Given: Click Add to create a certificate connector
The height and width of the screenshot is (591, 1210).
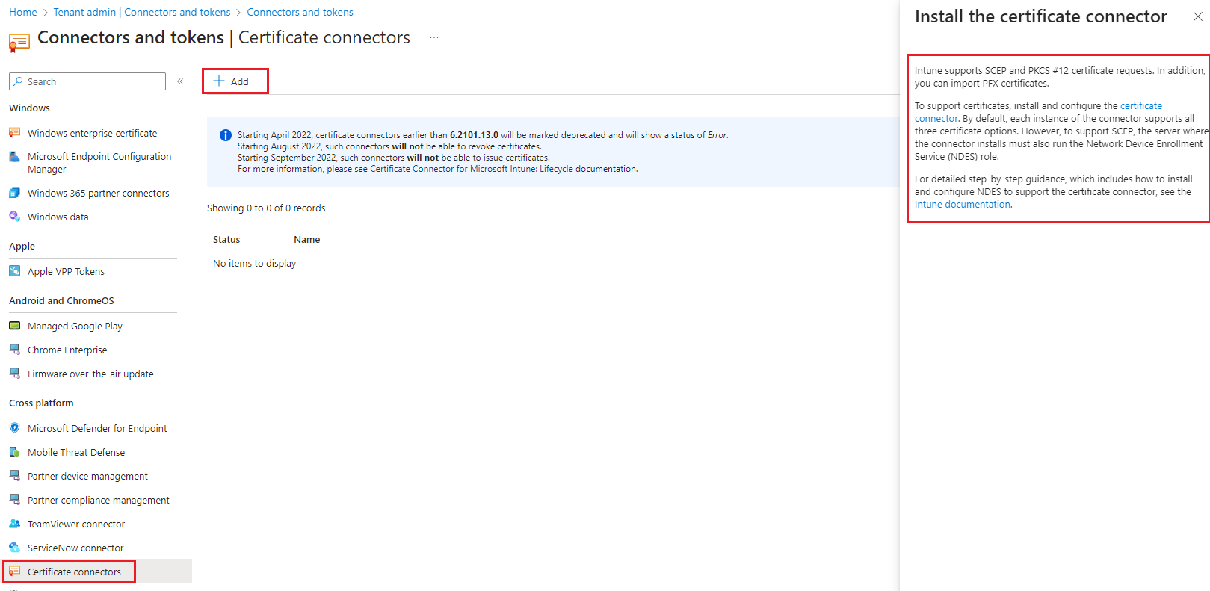Looking at the screenshot, I should point(235,81).
